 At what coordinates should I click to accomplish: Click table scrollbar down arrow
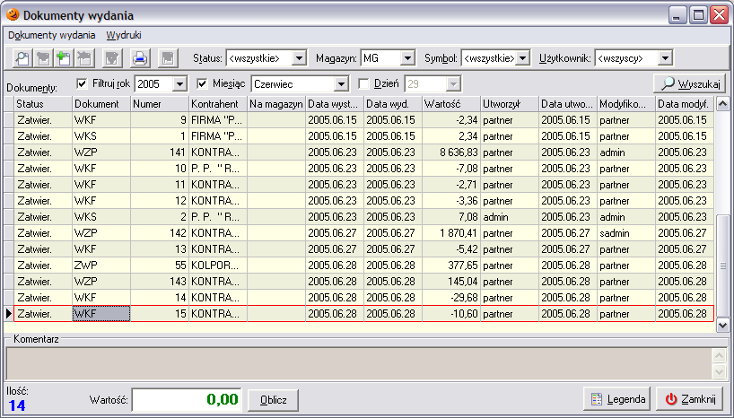(x=722, y=325)
